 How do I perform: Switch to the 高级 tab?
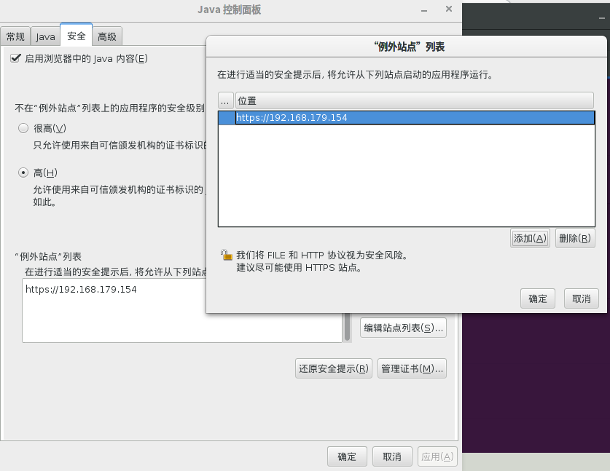[107, 36]
